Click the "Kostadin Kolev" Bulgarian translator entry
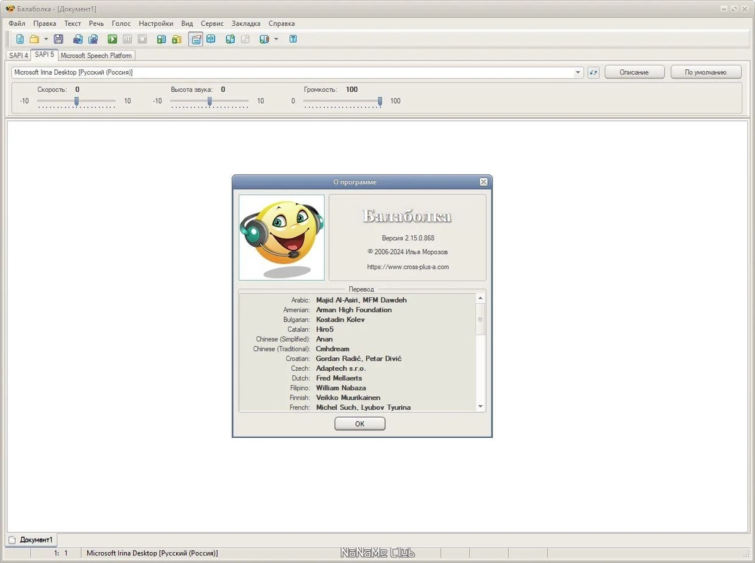 (x=340, y=320)
